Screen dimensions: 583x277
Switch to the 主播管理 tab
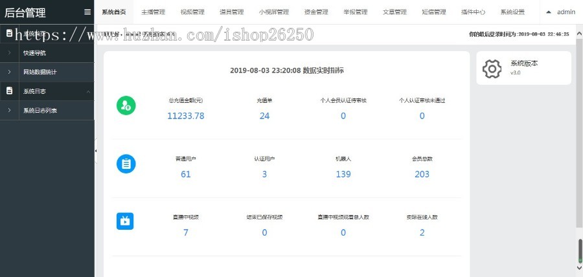(154, 12)
